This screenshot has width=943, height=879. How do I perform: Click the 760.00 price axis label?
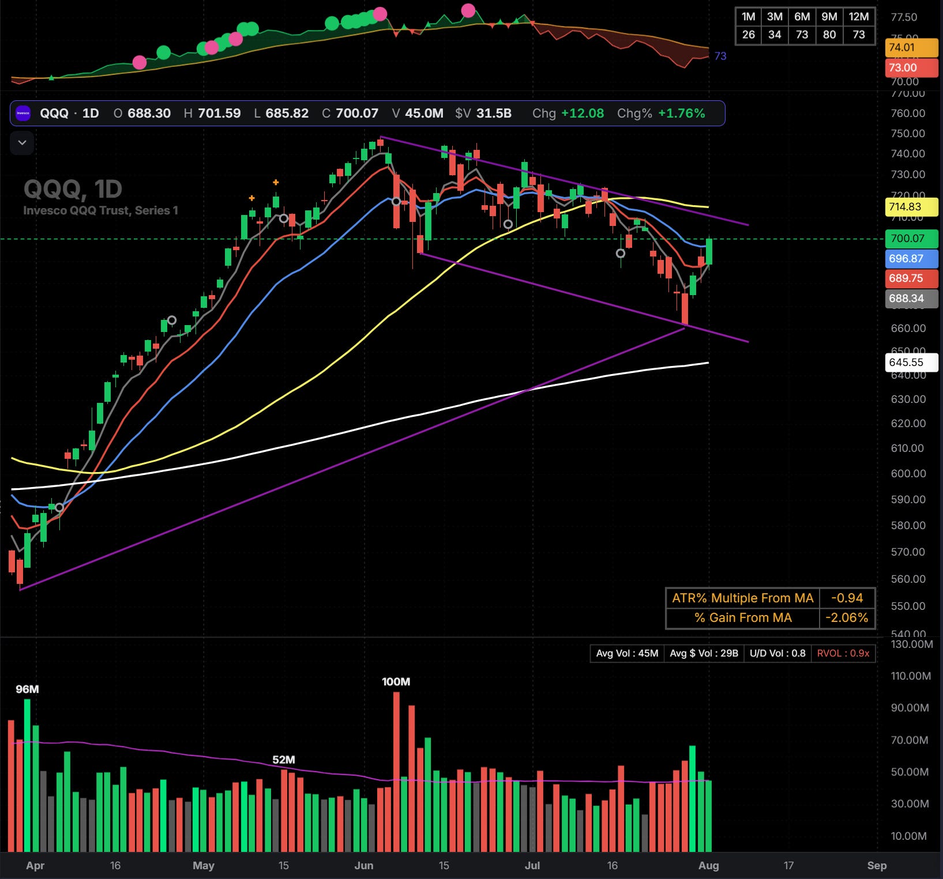pos(908,113)
